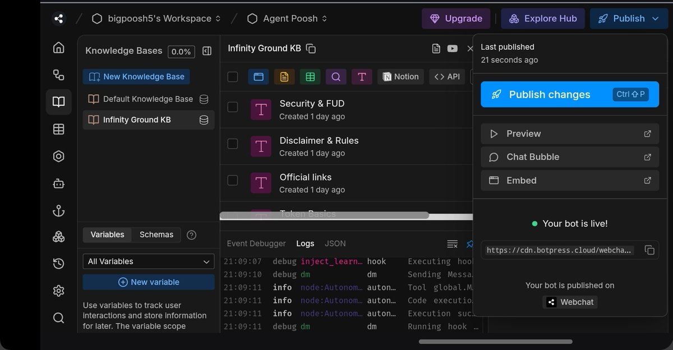Viewport: 673px width, 350px height.
Task: Click the Search magnifier icon in sidebar
Action: click(58, 318)
